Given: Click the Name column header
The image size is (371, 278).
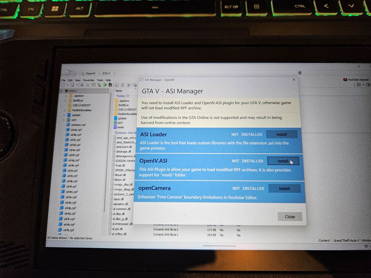Looking at the screenshot, I should click(x=119, y=91).
